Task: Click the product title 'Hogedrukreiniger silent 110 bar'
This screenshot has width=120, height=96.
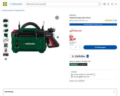Action: pos(80,18)
